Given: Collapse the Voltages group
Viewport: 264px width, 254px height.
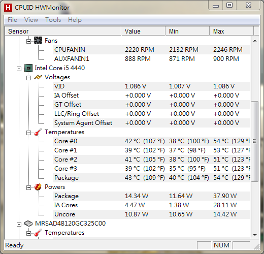Looking at the screenshot, I should (x=28, y=78).
